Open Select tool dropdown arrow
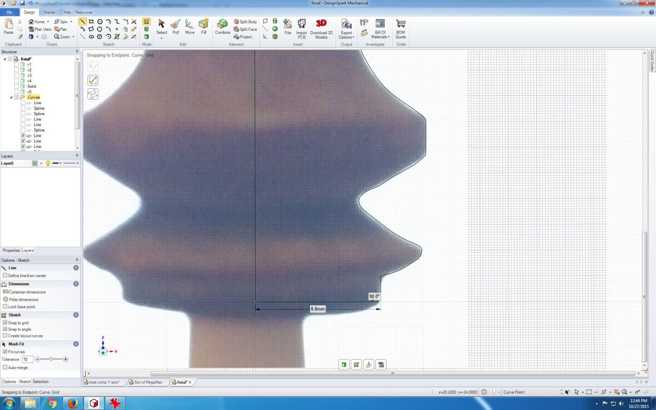The width and height of the screenshot is (656, 410). [161, 38]
